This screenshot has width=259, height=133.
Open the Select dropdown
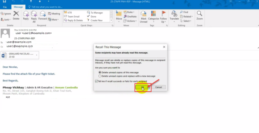186,21
